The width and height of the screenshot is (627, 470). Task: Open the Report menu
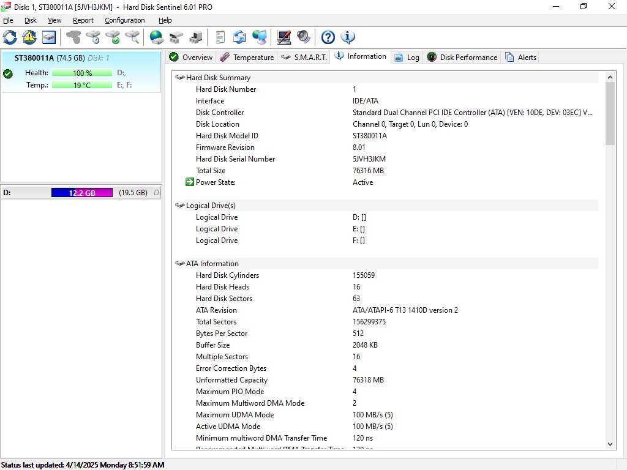pyautogui.click(x=83, y=20)
